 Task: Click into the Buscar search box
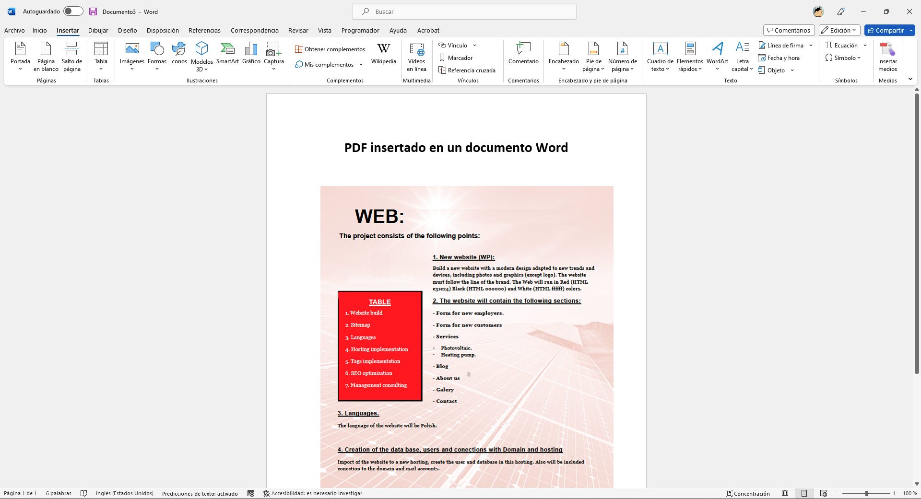(x=464, y=12)
